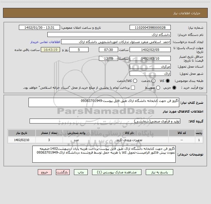
Task: Click the unit cell عدد
Action: point(76,140)
